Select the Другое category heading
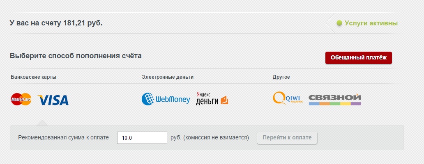This screenshot has height=164, width=424. click(x=281, y=77)
